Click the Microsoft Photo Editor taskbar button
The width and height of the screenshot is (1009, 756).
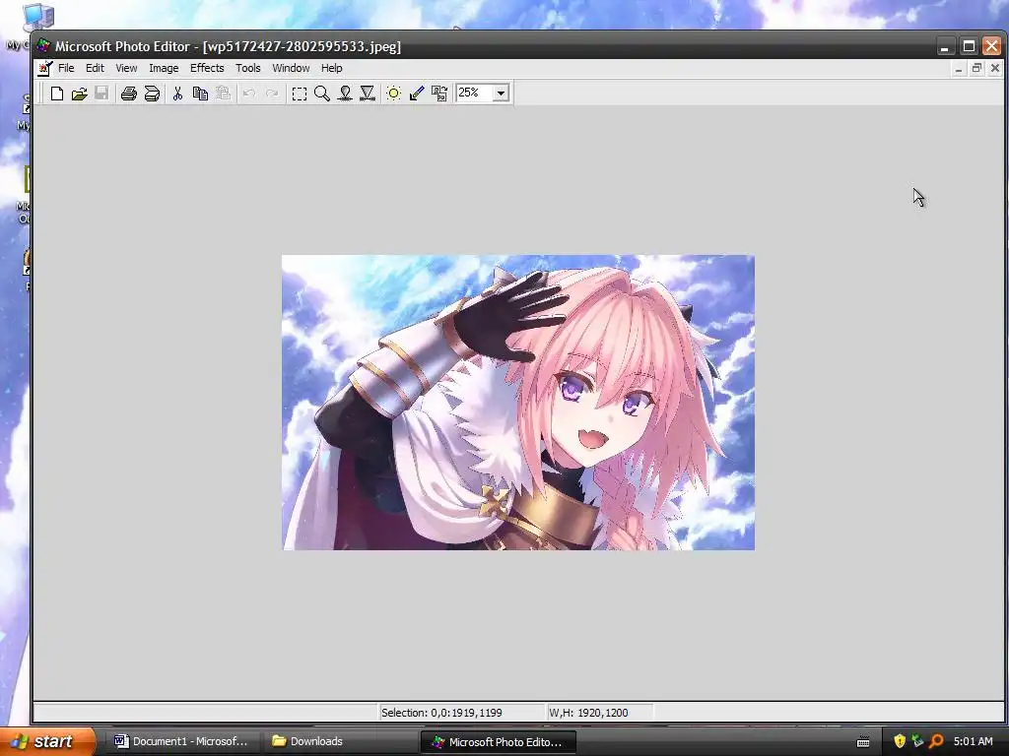pos(498,742)
